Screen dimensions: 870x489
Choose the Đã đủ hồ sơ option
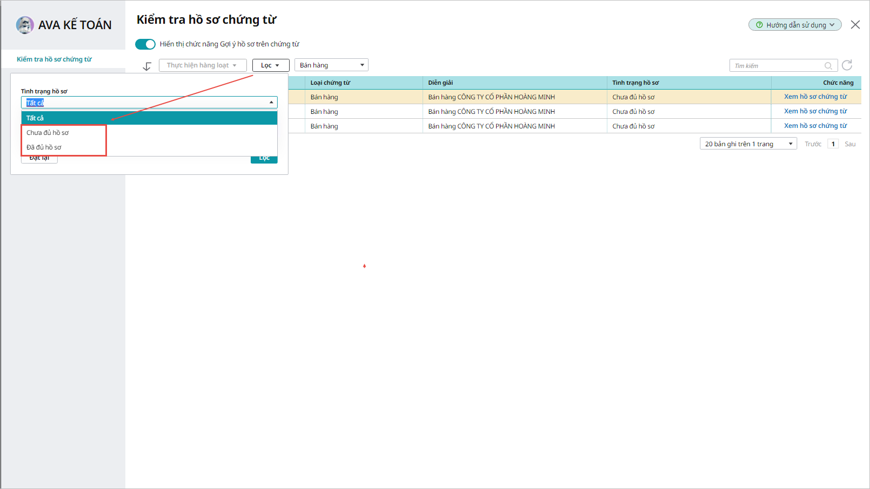(x=44, y=147)
